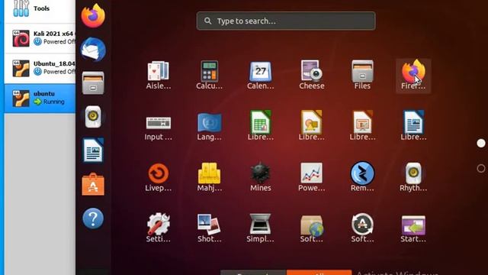Open the Calendar application
The width and height of the screenshot is (488, 275).
click(x=261, y=76)
